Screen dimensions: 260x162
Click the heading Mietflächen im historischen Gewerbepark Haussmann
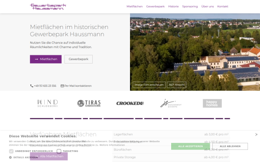coord(69,31)
